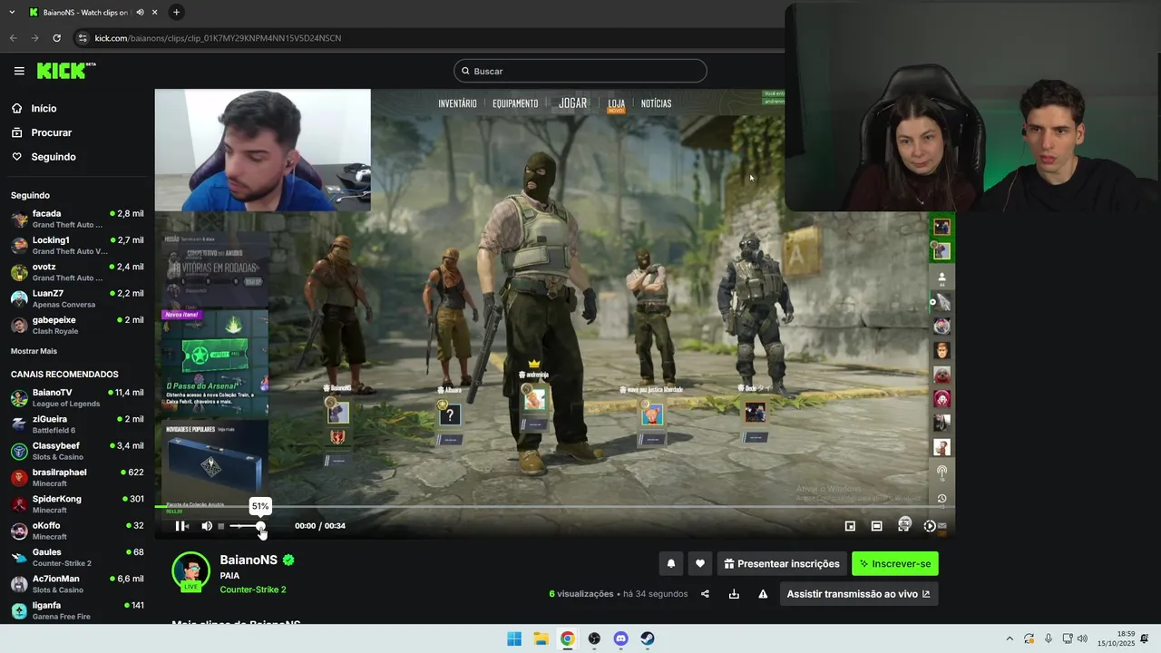The image size is (1161, 653).
Task: Adjust the volume slider handle
Action: point(260,526)
